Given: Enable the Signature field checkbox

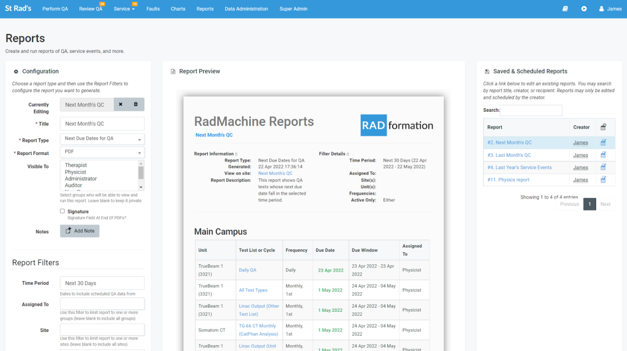Looking at the screenshot, I should (63, 211).
